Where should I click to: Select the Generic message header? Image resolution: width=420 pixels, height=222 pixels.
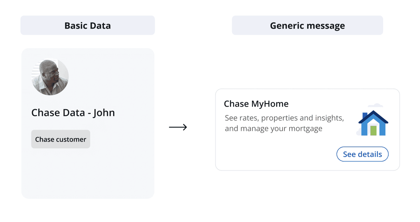(x=307, y=25)
